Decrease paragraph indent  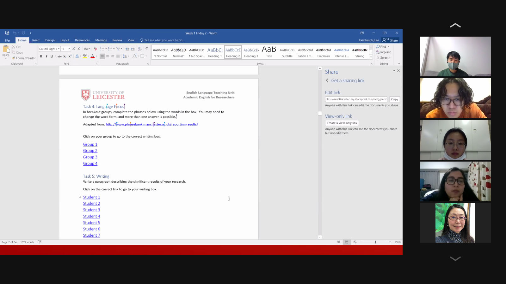click(127, 49)
